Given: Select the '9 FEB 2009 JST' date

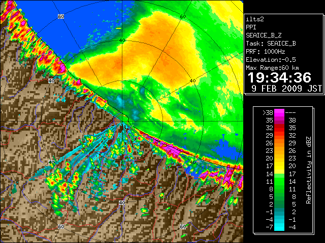Looking at the screenshot, I should click(x=286, y=89).
